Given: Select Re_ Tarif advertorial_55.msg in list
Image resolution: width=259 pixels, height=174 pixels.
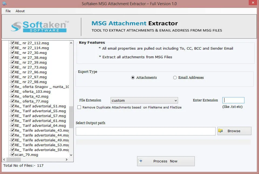Looking at the screenshot, I should click(40, 111).
